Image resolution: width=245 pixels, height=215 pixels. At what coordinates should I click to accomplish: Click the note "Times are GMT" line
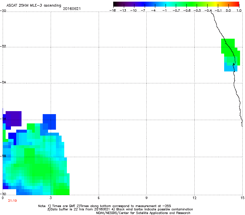click(105, 206)
